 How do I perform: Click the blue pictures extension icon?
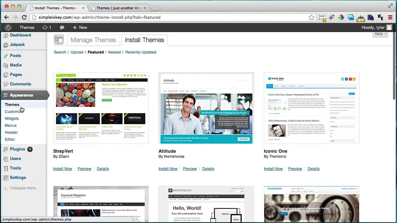[x=351, y=18]
